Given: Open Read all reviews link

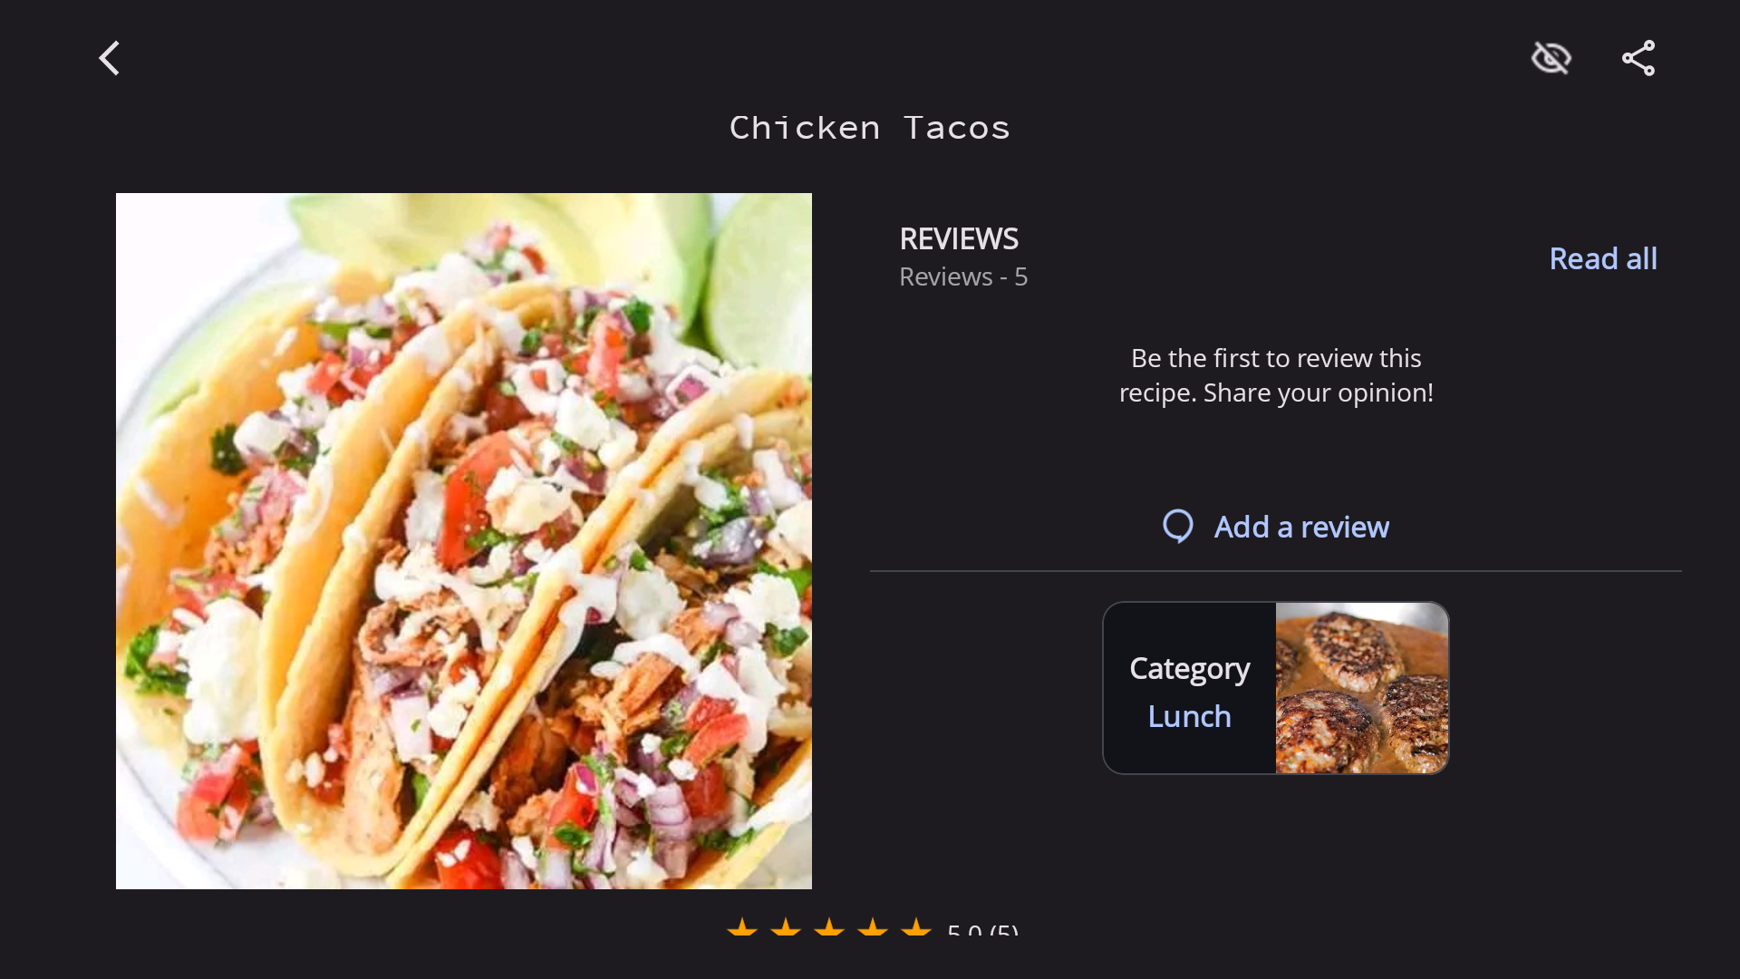Looking at the screenshot, I should coord(1602,259).
